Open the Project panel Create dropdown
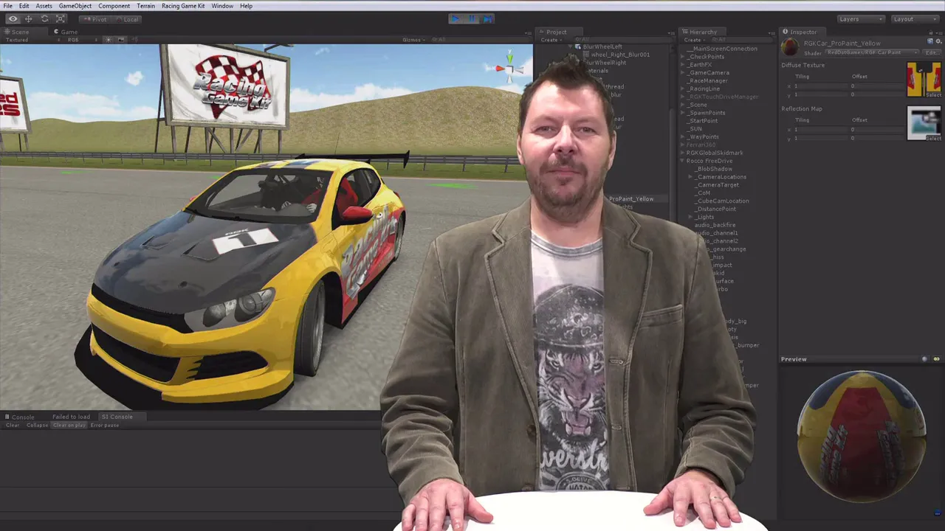This screenshot has width=945, height=531. coord(550,40)
